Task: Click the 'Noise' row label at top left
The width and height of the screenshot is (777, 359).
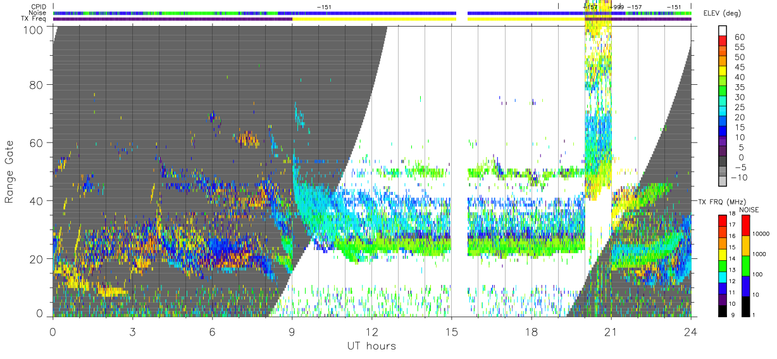Action: click(x=39, y=13)
